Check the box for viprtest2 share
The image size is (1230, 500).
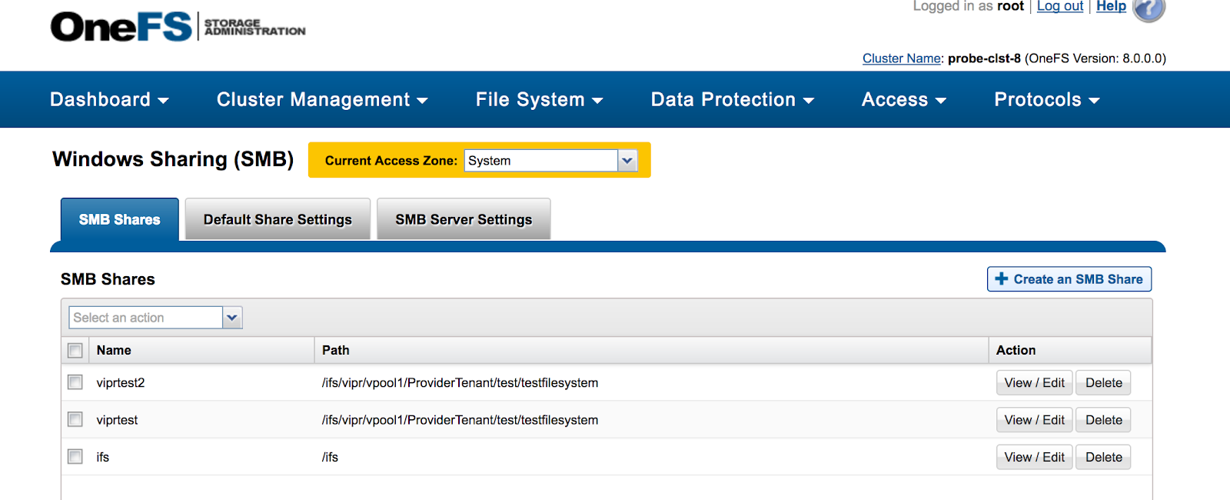pyautogui.click(x=75, y=382)
